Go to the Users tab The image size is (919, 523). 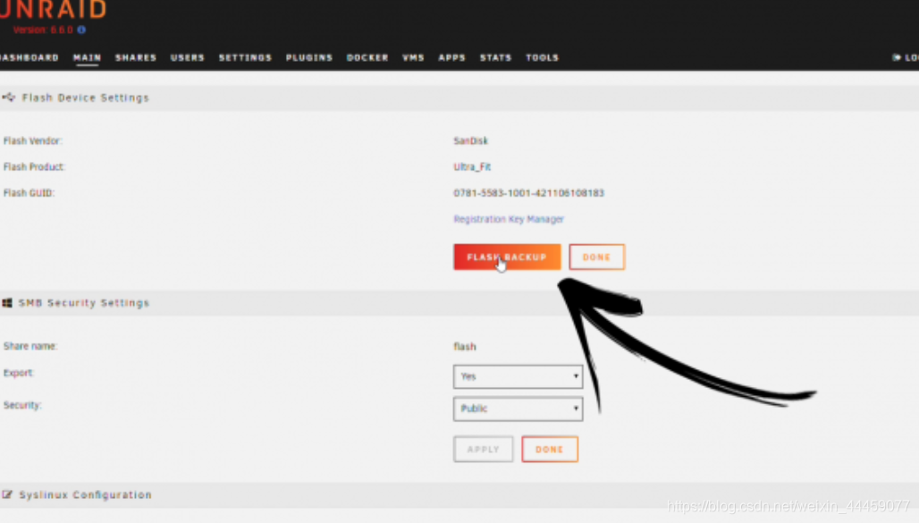click(x=187, y=57)
